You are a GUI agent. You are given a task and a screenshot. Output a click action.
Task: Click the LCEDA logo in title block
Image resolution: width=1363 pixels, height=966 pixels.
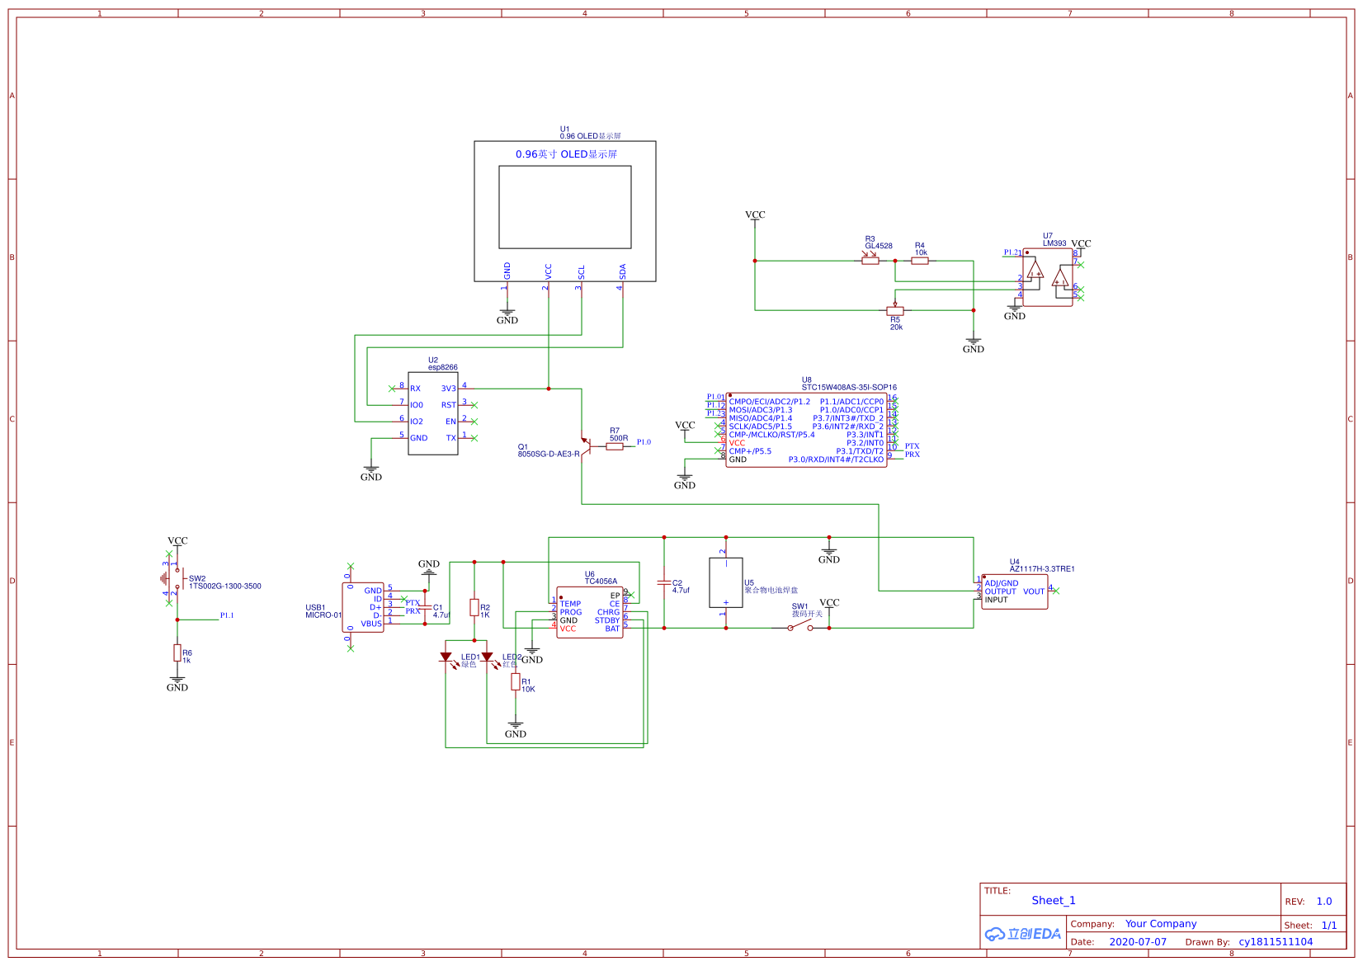(1023, 934)
